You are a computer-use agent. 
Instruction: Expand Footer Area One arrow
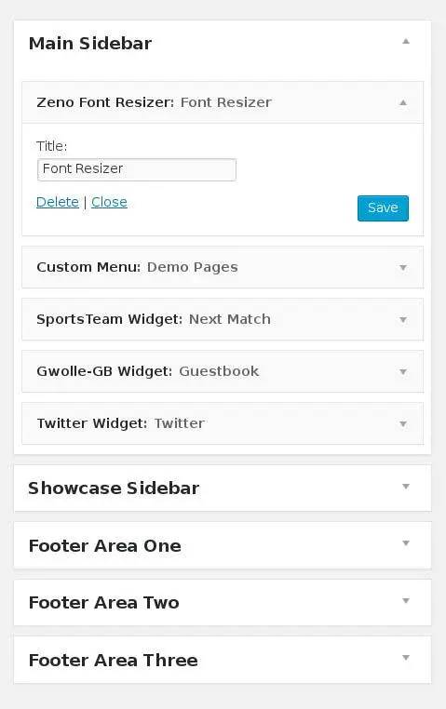tap(406, 543)
